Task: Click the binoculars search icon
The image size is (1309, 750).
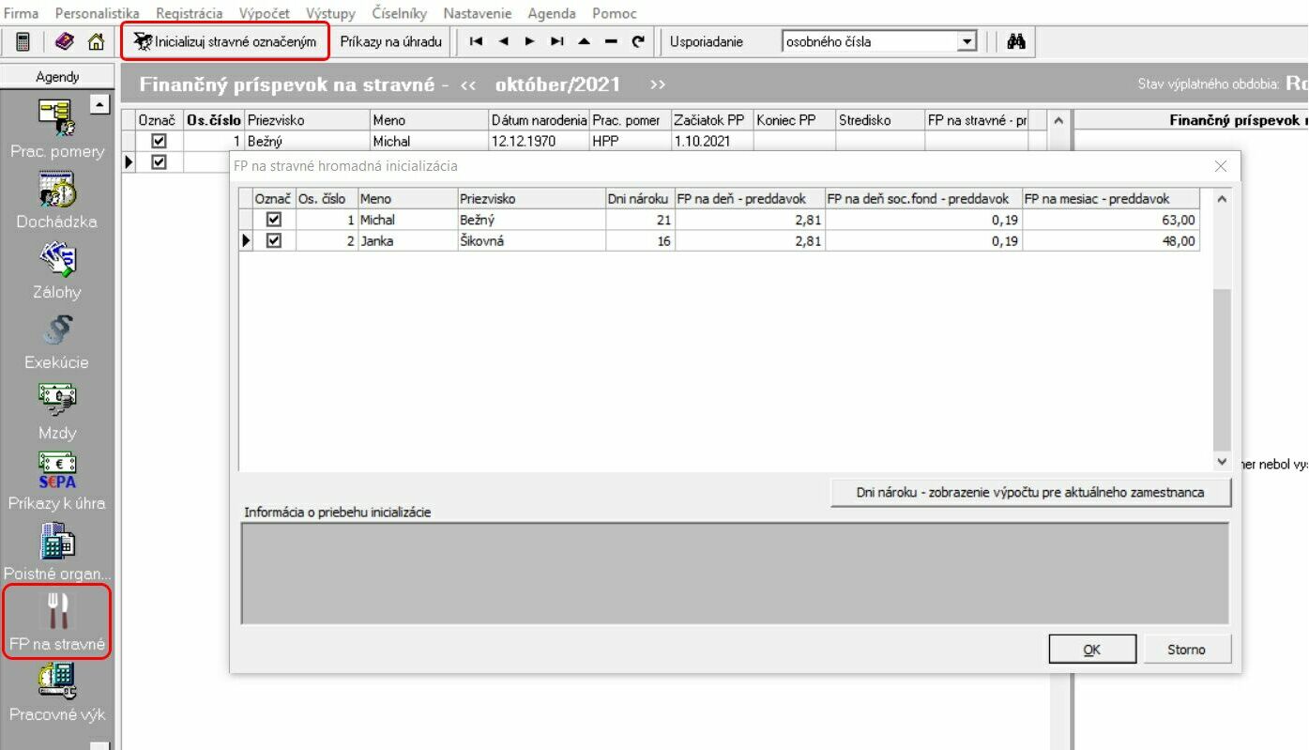Action: [1015, 41]
